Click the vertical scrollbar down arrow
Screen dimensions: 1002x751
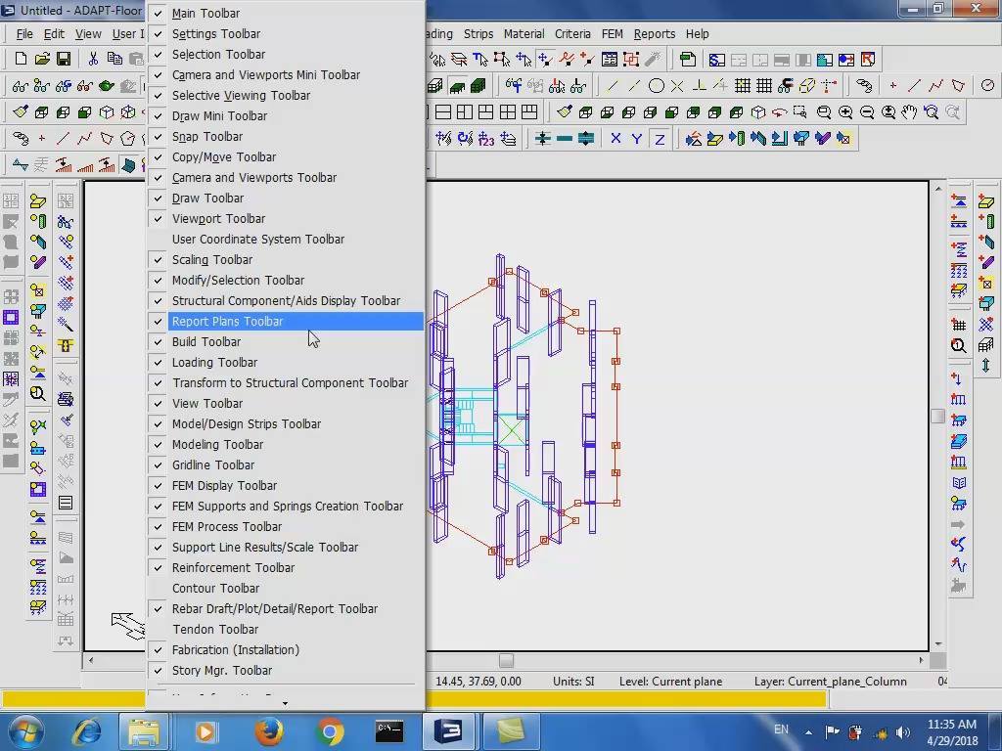click(x=937, y=643)
